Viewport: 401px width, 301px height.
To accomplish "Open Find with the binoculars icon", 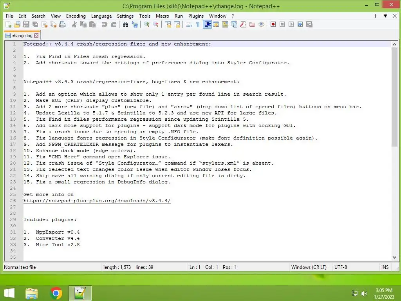I will coord(126,24).
